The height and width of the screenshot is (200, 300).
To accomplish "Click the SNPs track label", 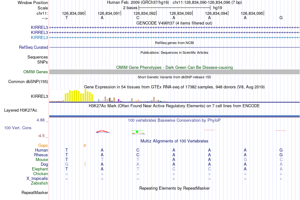I will [x=43, y=62].
